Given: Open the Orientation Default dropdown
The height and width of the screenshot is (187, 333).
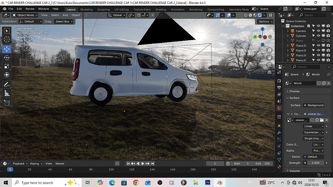Looking at the screenshot, I should click(x=30, y=21).
